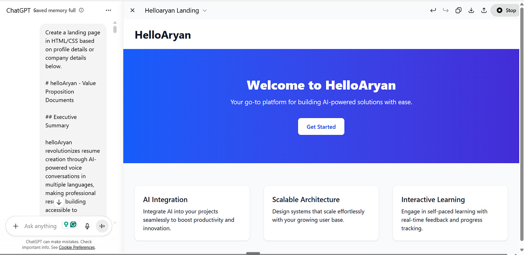Viewport: 524px width, 255px height.
Task: Click 'Engage in self-paced learning' description
Action: (444, 220)
